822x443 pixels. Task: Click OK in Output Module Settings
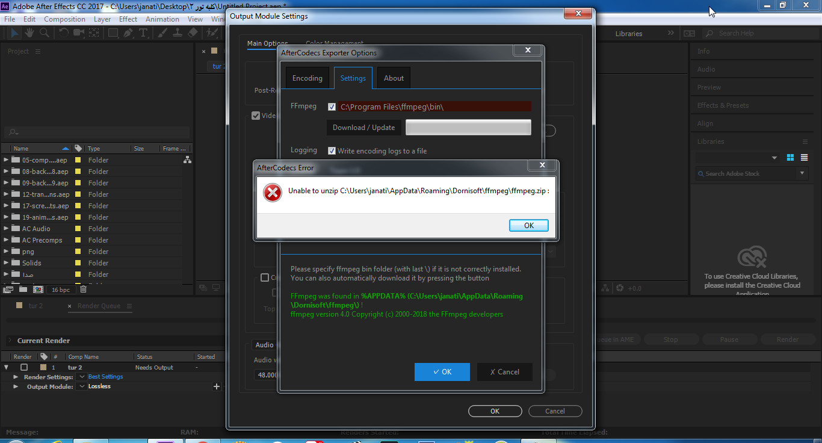495,411
